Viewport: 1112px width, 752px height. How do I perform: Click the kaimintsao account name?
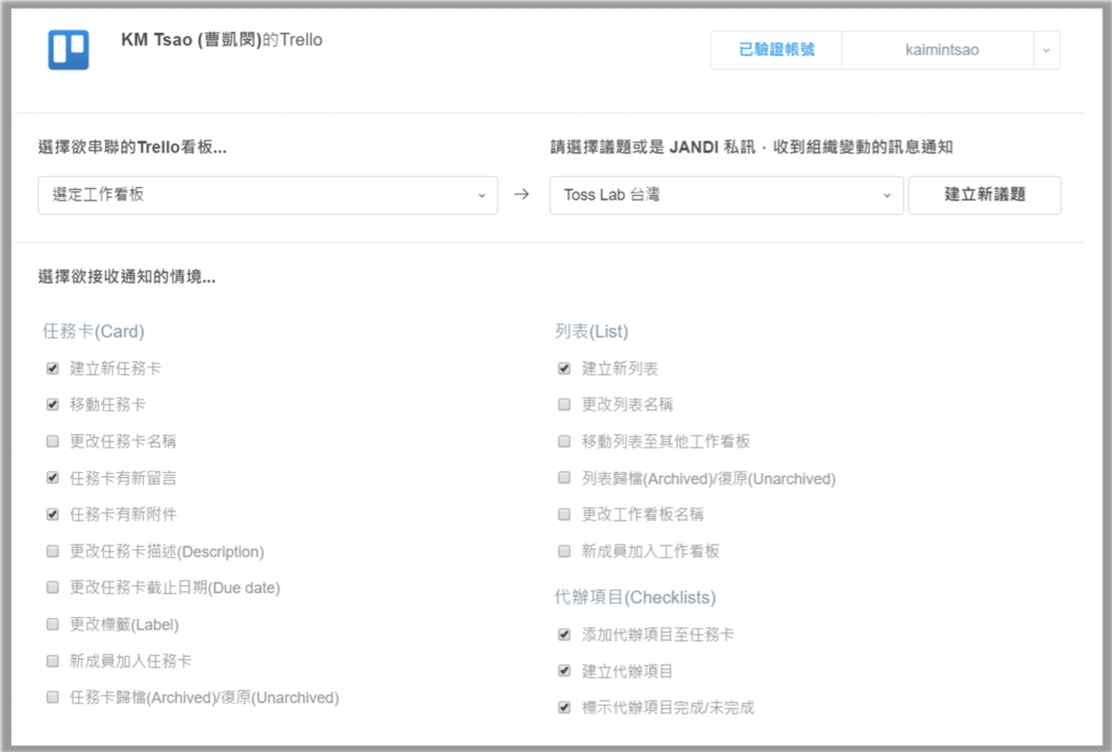[x=942, y=50]
